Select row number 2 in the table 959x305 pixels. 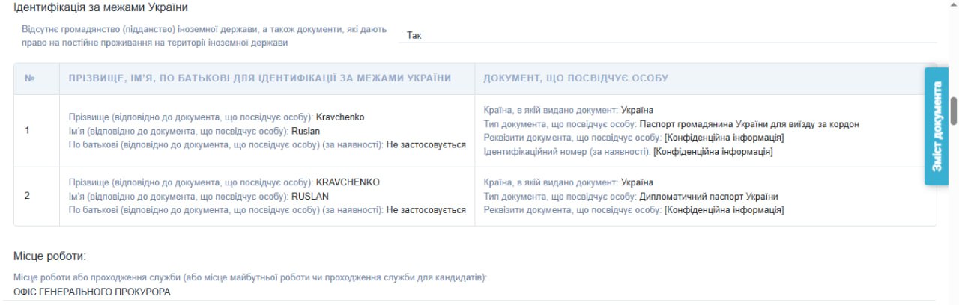coord(28,196)
